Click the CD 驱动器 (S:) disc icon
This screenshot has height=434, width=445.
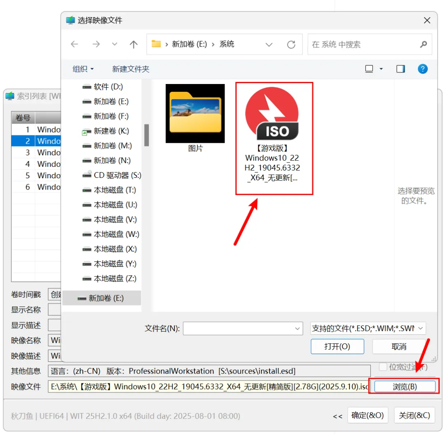[87, 175]
